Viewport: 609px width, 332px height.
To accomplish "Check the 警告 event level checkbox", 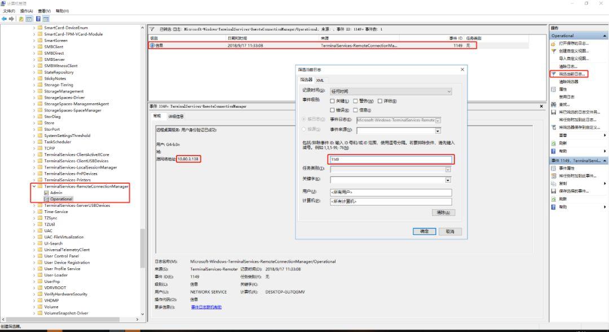I will (355, 101).
